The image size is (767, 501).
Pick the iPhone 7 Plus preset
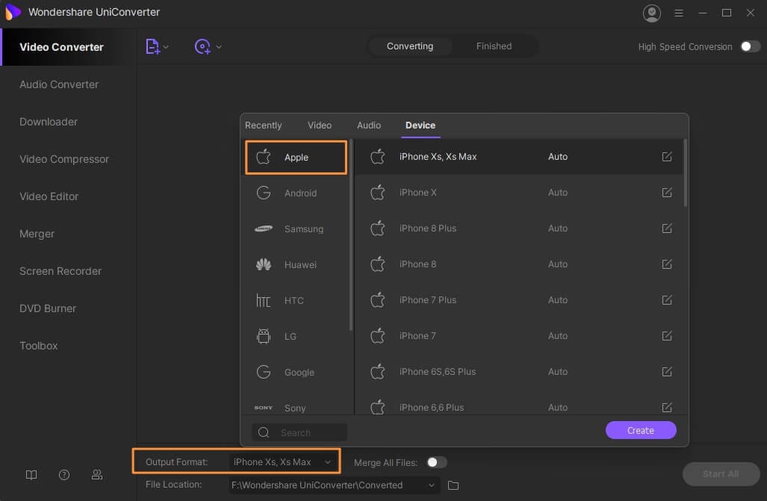pyautogui.click(x=518, y=300)
